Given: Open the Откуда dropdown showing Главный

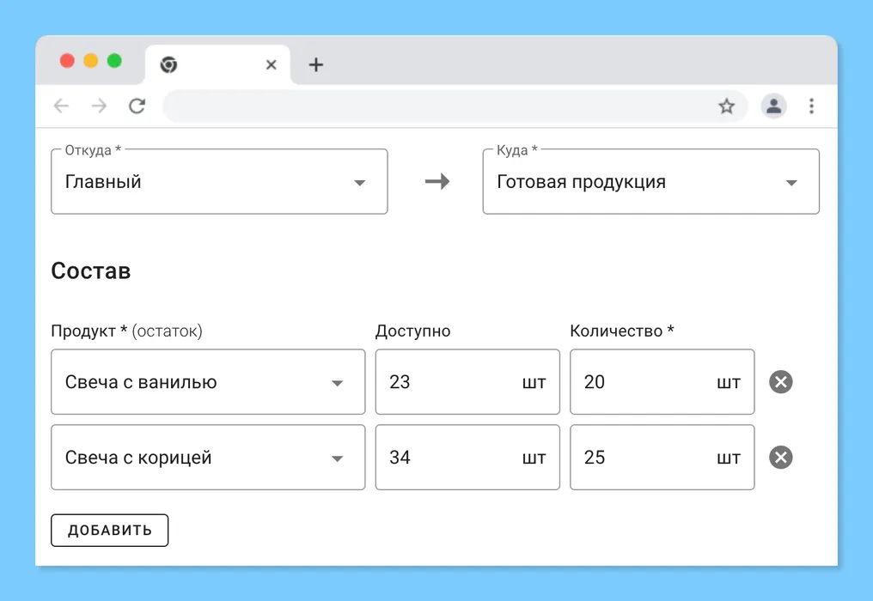Looking at the screenshot, I should (x=219, y=181).
